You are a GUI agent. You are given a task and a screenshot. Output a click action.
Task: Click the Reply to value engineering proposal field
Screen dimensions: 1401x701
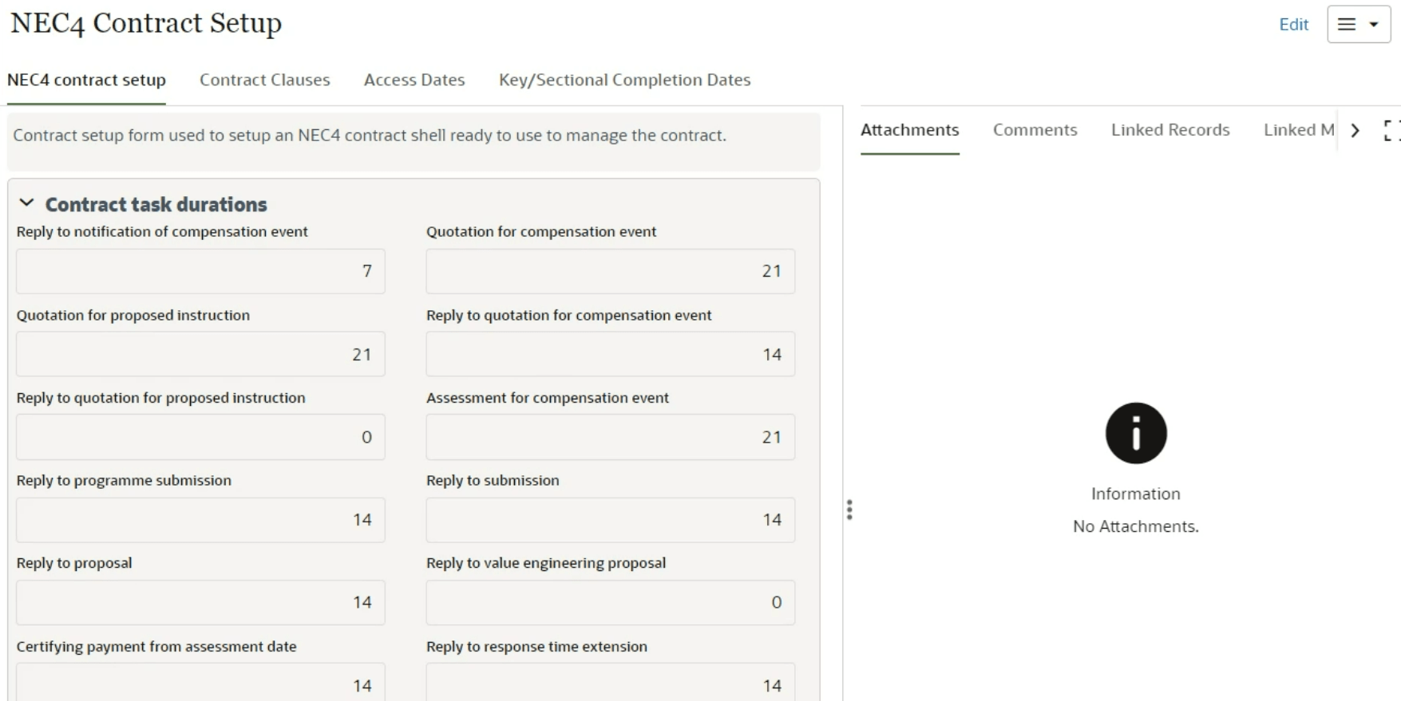tap(610, 602)
